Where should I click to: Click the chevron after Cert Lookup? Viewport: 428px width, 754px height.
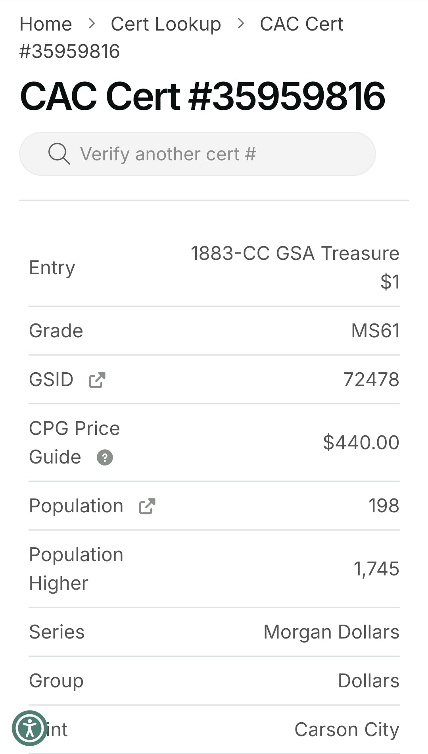(241, 24)
